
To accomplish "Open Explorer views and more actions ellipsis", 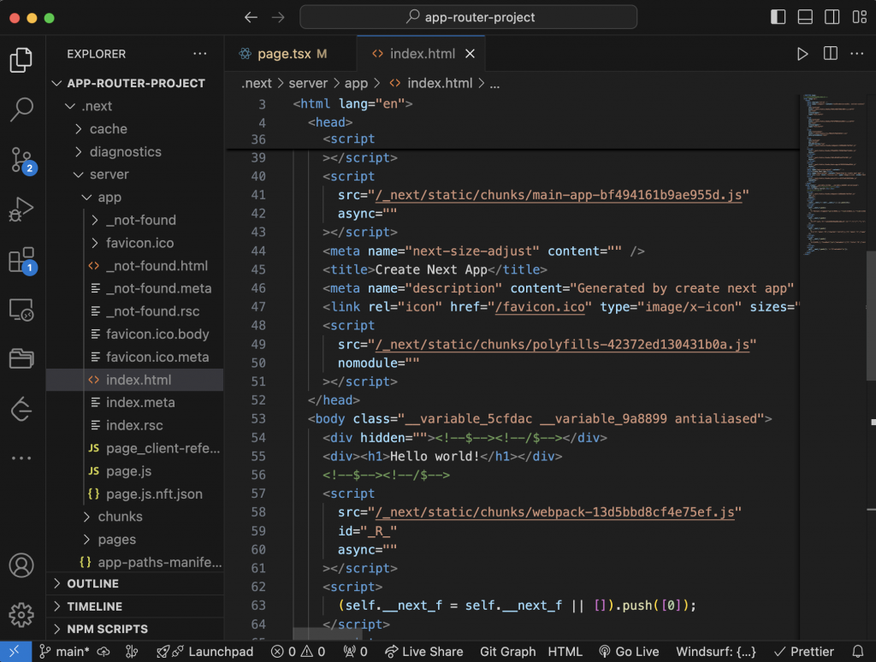I will 200,54.
